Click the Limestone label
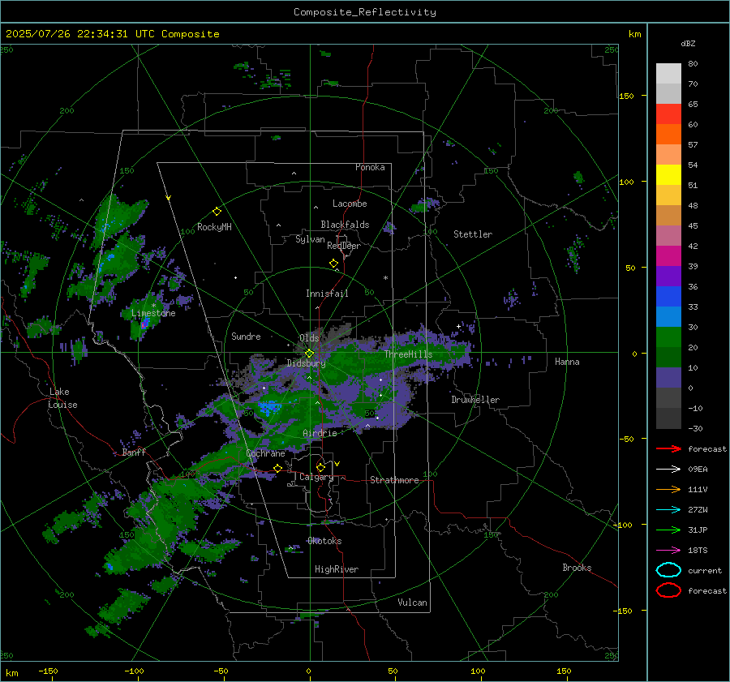This screenshot has height=682, width=730. point(153,313)
